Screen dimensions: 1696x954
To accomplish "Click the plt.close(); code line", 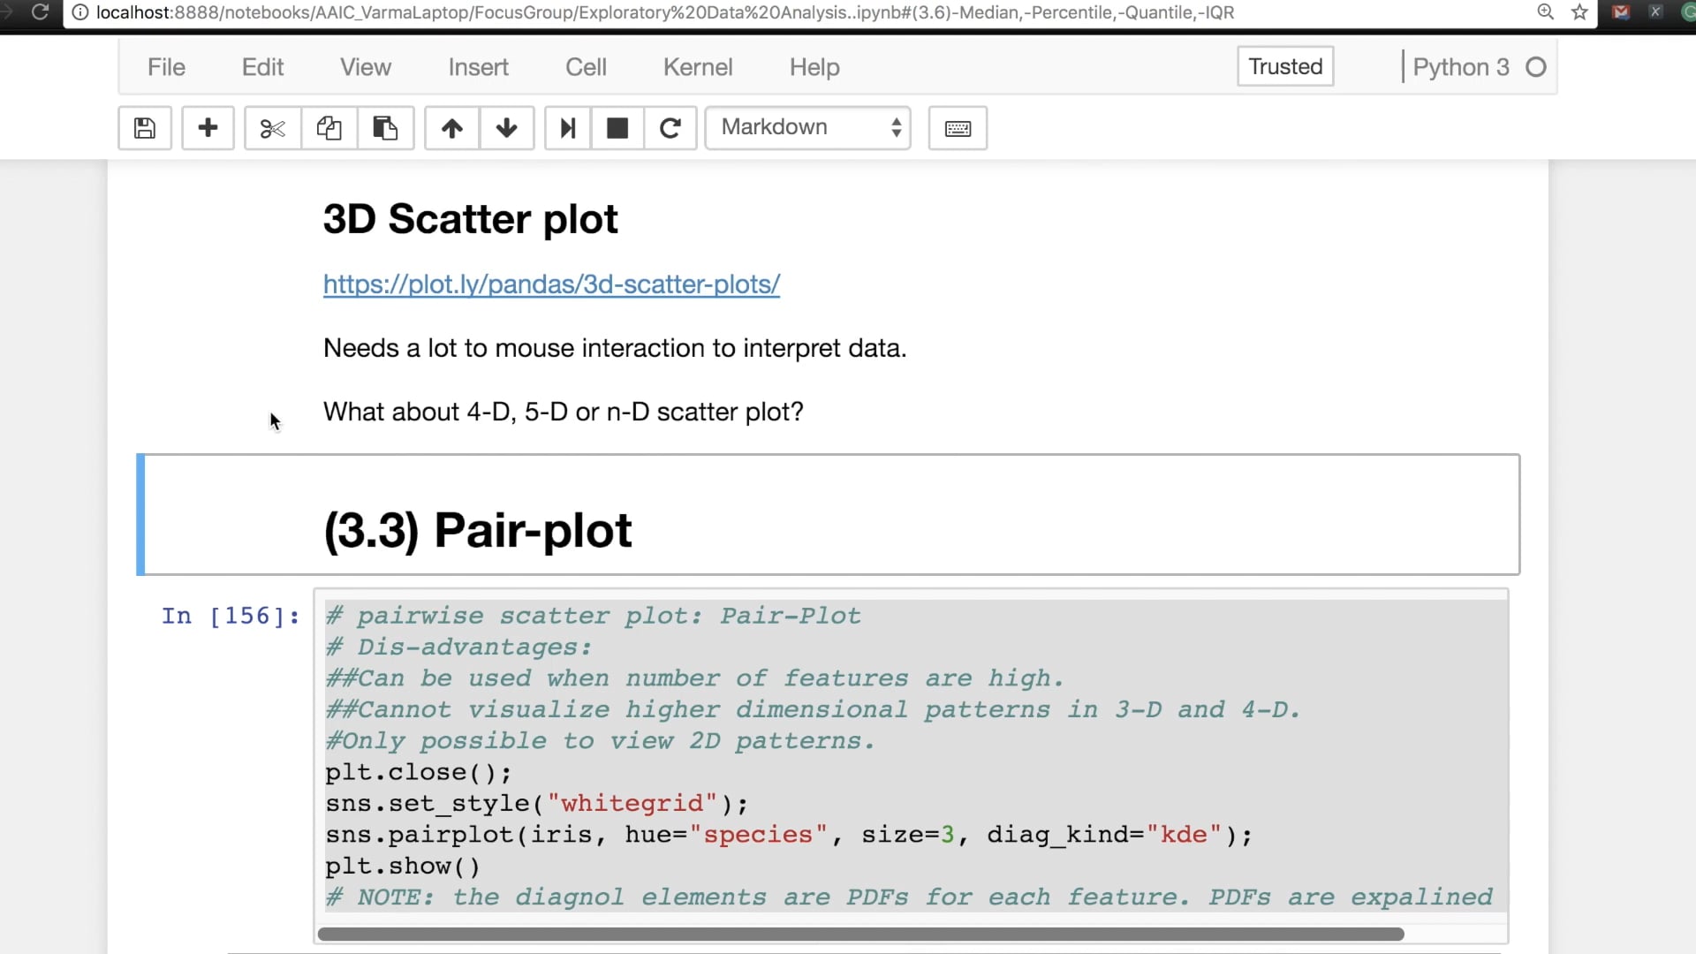I will point(419,773).
